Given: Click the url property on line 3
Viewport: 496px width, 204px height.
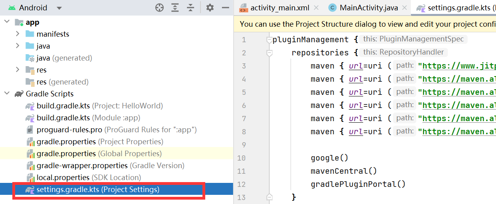Looking at the screenshot, I should 356,66.
